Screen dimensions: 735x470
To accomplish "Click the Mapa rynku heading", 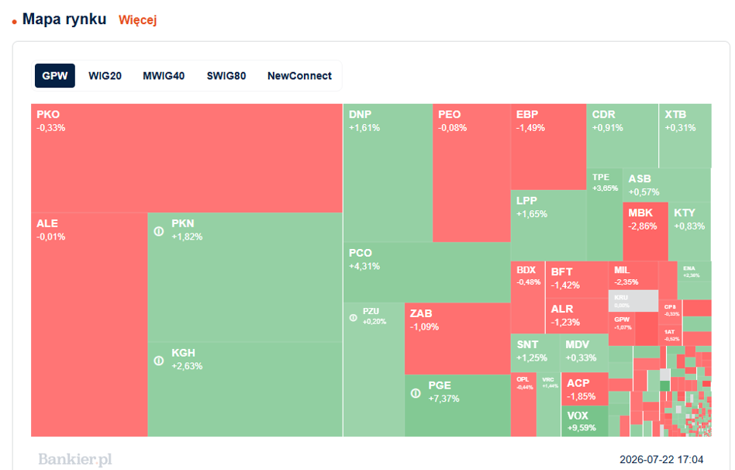I will point(64,19).
